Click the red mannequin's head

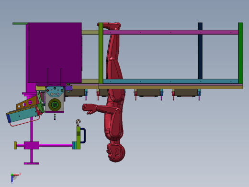point(116,152)
